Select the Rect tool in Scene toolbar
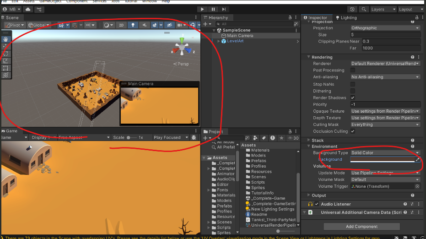 tap(5, 68)
